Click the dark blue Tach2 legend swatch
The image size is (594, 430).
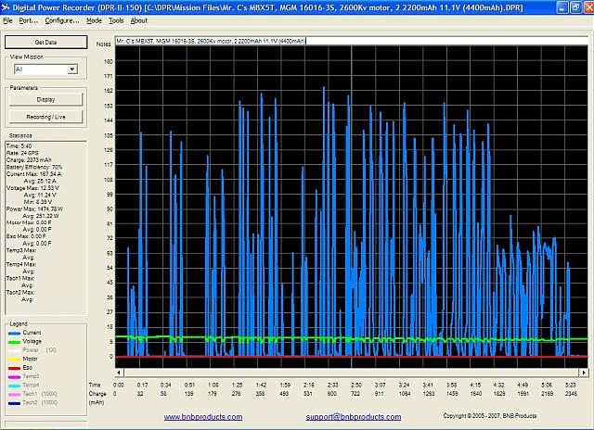[x=13, y=402]
